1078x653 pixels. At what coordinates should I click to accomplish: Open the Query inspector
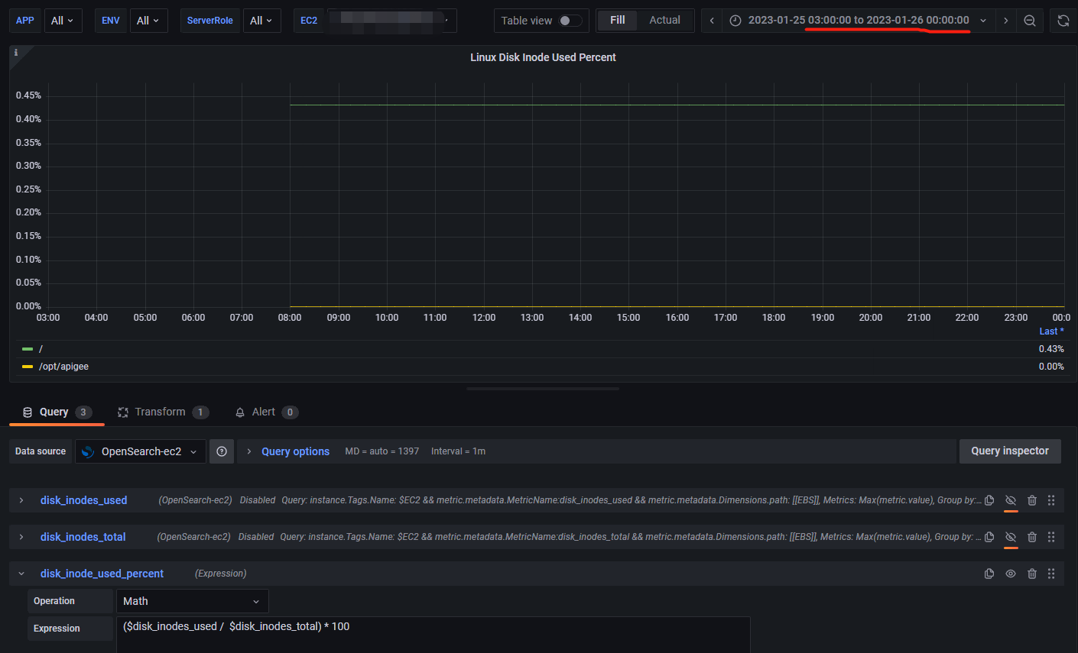[x=1010, y=451]
